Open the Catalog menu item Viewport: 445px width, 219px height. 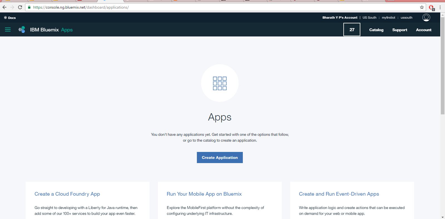pyautogui.click(x=376, y=30)
